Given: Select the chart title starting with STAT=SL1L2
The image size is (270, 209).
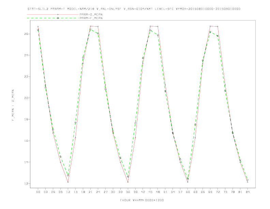Looking at the screenshot, I should point(134,9).
